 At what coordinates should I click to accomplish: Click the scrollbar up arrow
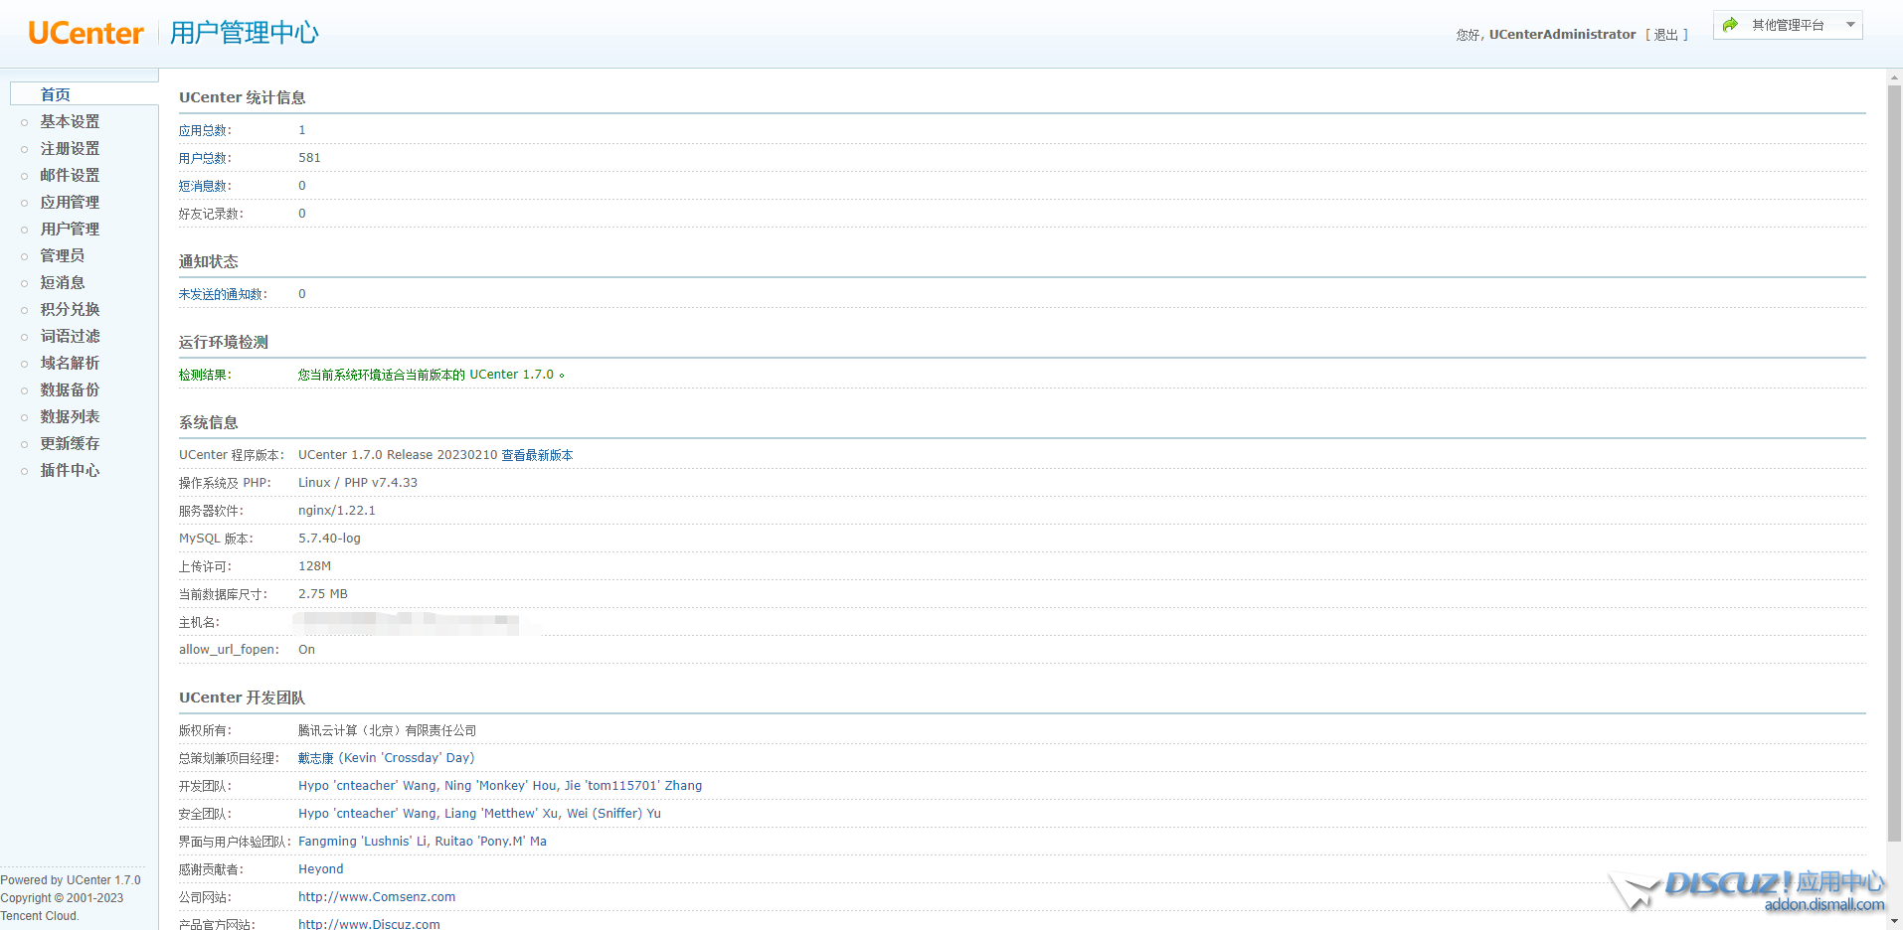pos(1894,77)
